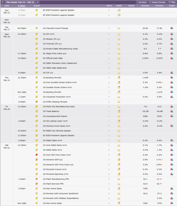Image resolution: width=177 pixels, height=206 pixels.
Task: Open the Filter options
Action: pos(172,2)
